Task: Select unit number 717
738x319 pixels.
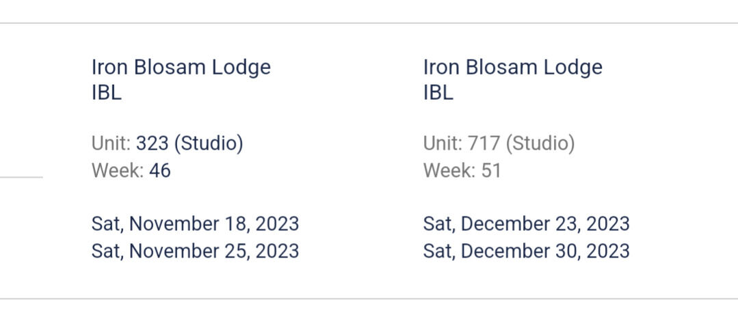Action: point(484,143)
